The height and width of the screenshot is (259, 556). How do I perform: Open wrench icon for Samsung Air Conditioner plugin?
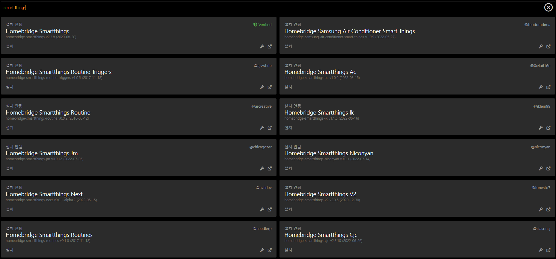541,46
